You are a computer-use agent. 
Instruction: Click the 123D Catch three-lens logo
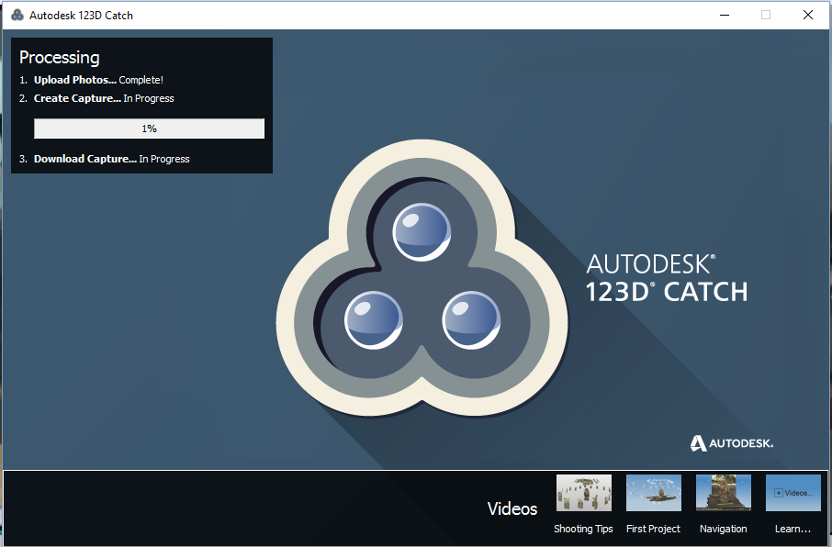click(422, 278)
